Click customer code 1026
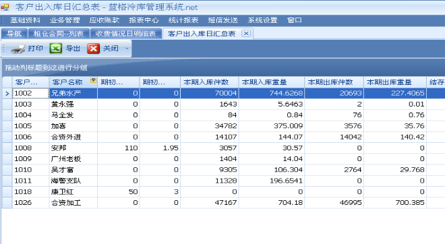Image resolution: width=445 pixels, height=244 pixels. point(30,203)
